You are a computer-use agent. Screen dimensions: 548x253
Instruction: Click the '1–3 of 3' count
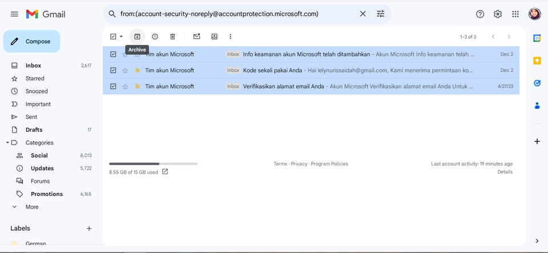pyautogui.click(x=468, y=37)
